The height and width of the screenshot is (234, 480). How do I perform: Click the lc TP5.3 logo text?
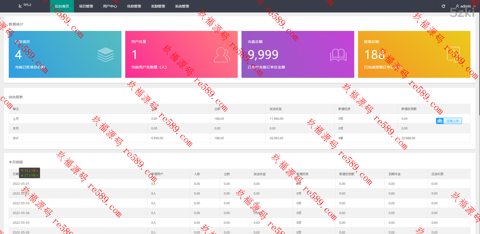[25, 5]
